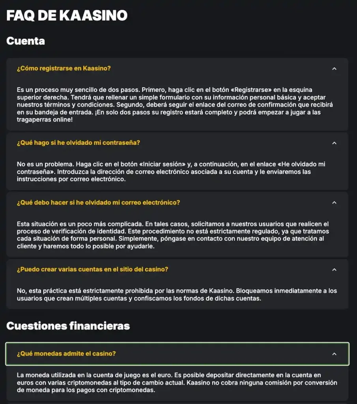Click the 'FAQ DE KAASINO' page title
357x404 pixels.
(x=67, y=16)
